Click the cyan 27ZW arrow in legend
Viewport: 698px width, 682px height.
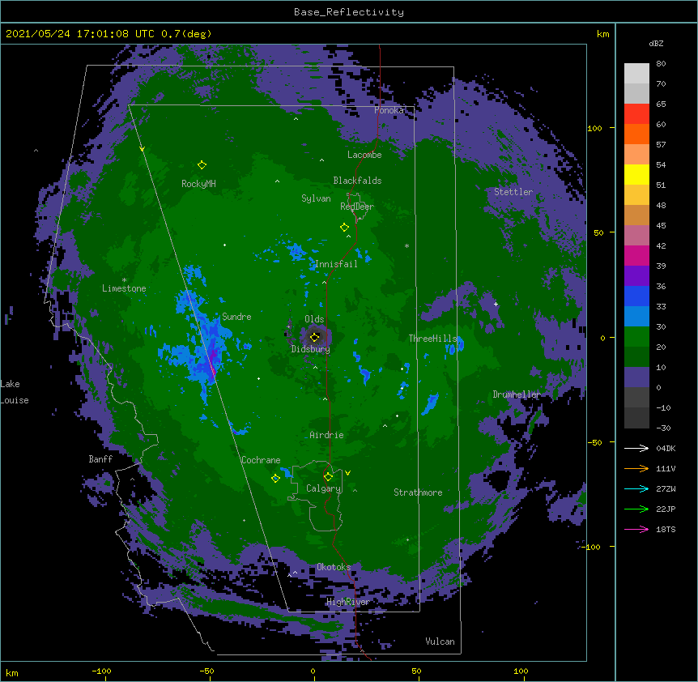[636, 488]
